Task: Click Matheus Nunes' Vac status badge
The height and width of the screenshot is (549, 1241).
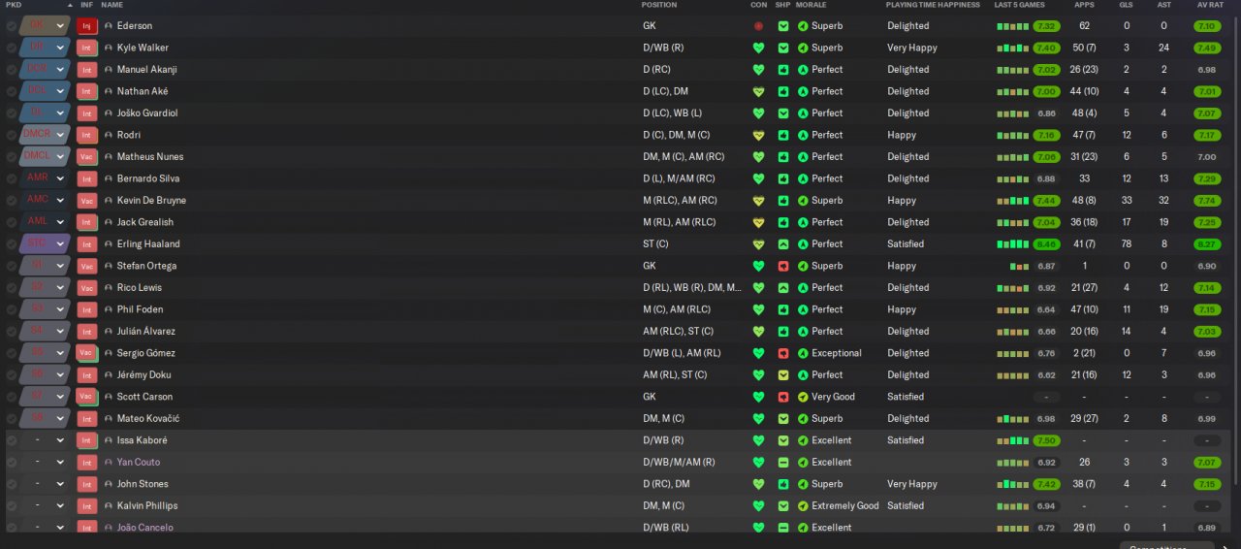Action: tap(87, 156)
